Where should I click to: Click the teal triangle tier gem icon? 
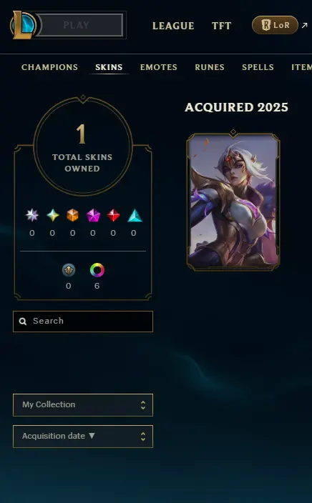pyautogui.click(x=135, y=215)
